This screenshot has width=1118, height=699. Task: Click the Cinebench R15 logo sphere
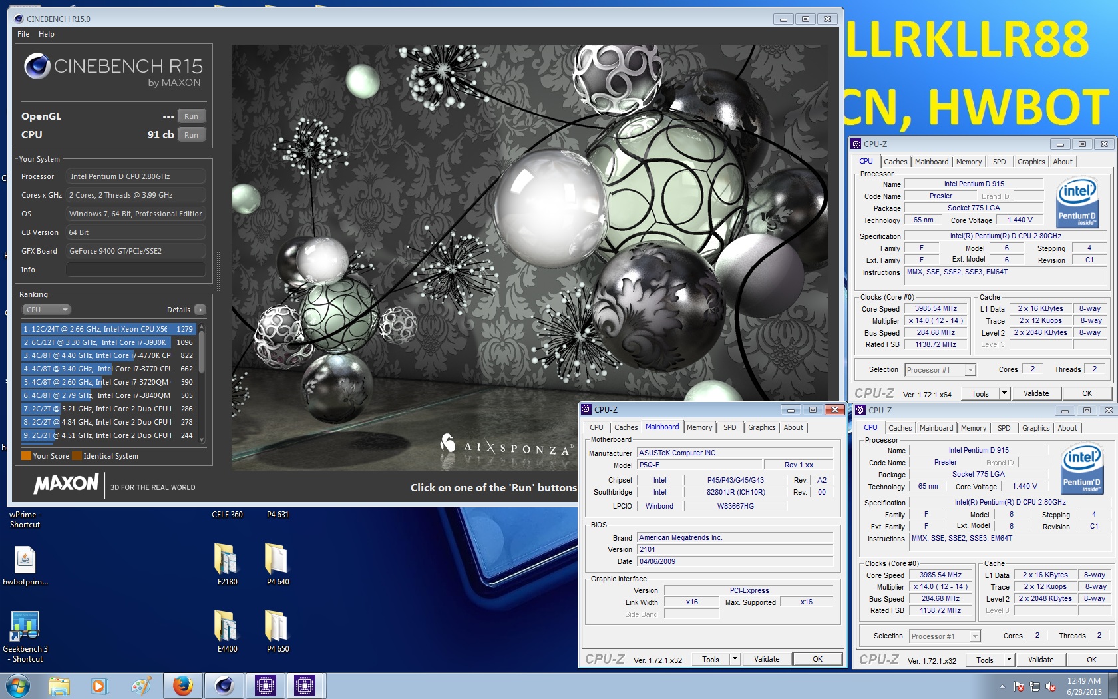point(37,66)
